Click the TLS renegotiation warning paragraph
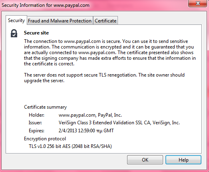209x172 pixels. [x=104, y=78]
